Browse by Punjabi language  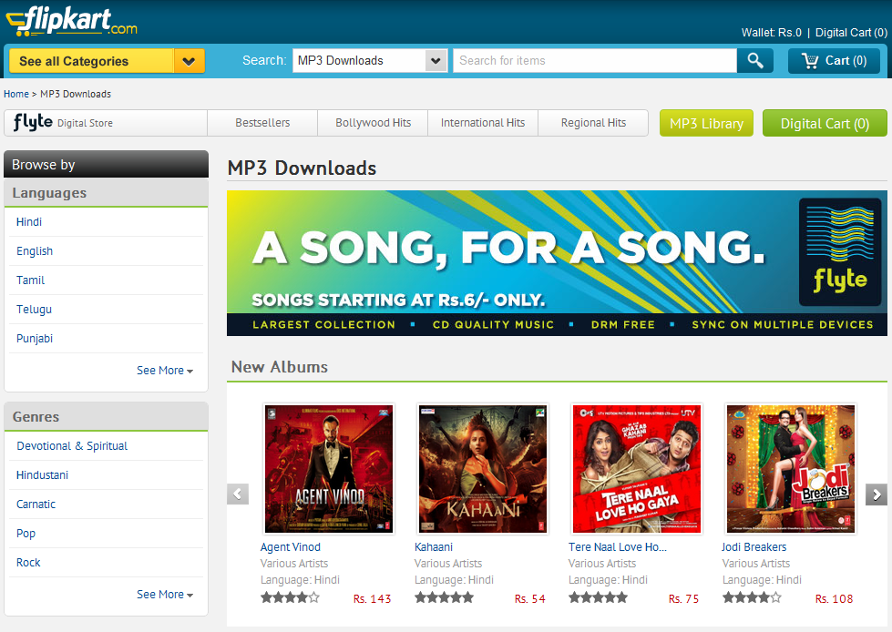click(x=34, y=338)
